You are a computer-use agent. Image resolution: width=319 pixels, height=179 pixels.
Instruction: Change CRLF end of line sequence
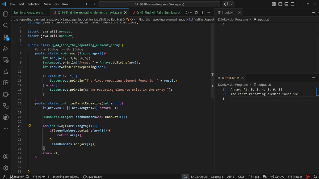pos(241,177)
